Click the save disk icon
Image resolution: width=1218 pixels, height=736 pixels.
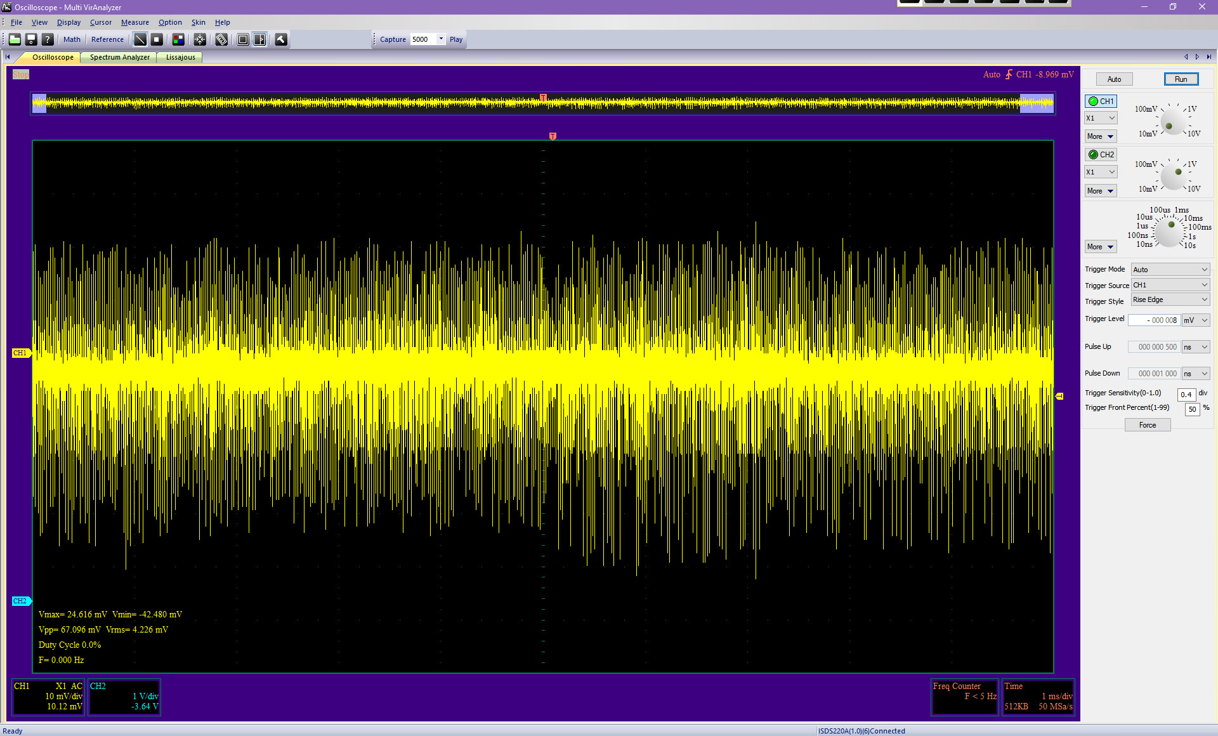[x=31, y=39]
